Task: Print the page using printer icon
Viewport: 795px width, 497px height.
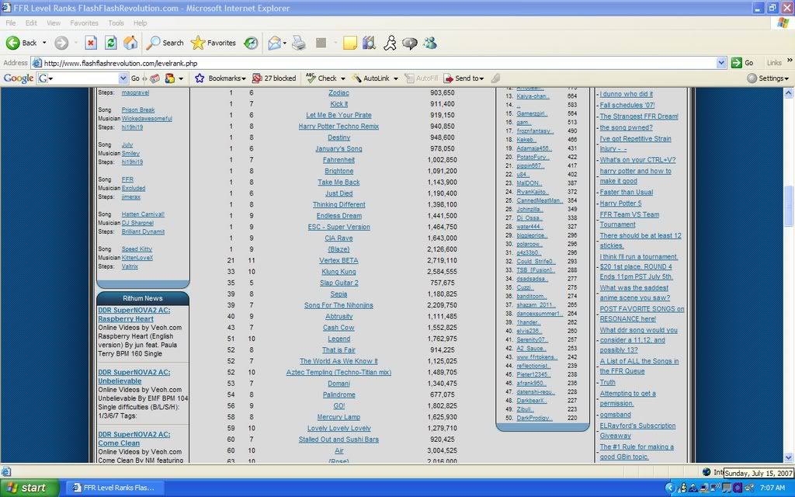Action: 298,43
